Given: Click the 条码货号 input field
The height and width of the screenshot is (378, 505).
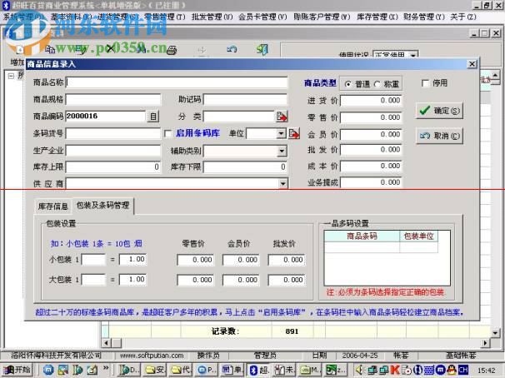Looking at the screenshot, I should pyautogui.click(x=113, y=133).
